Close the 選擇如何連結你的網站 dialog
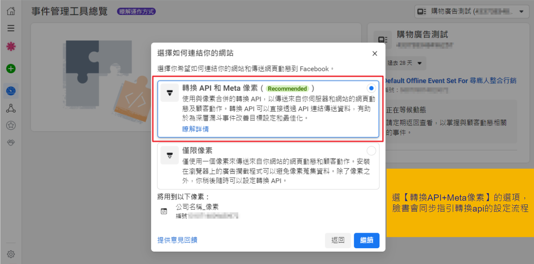The width and height of the screenshot is (534, 264). pos(374,54)
